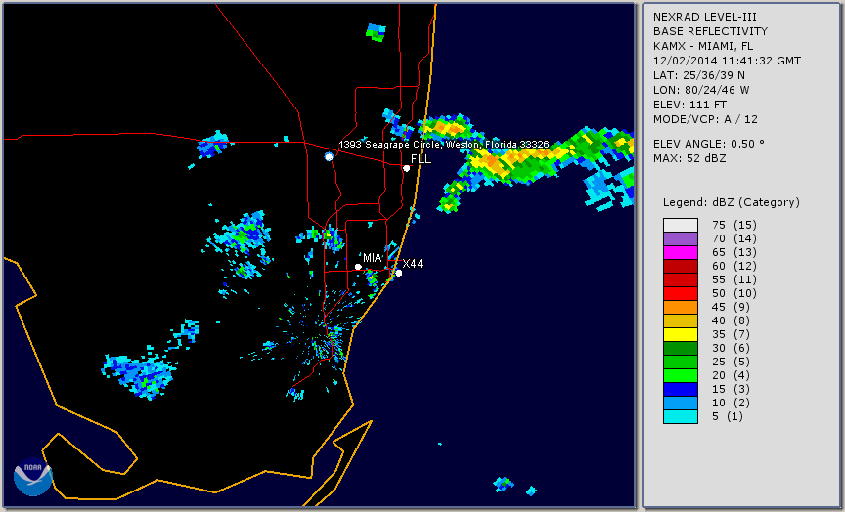Click the LON: 80/24/46 W text
The image size is (845, 512).
tap(701, 90)
